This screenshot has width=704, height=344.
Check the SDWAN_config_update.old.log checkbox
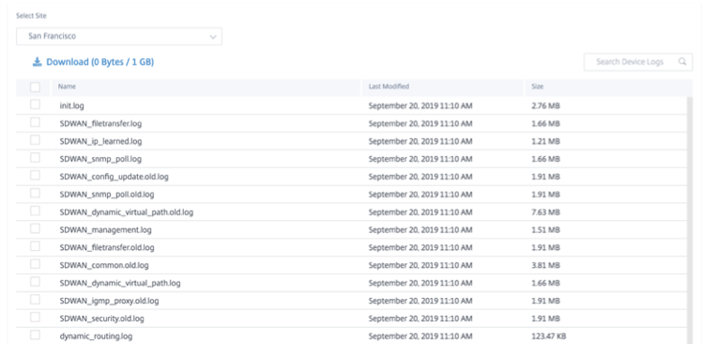[35, 176]
